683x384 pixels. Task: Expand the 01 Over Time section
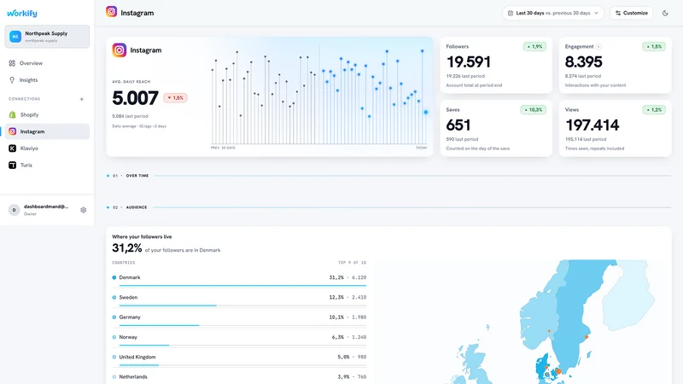388,176
